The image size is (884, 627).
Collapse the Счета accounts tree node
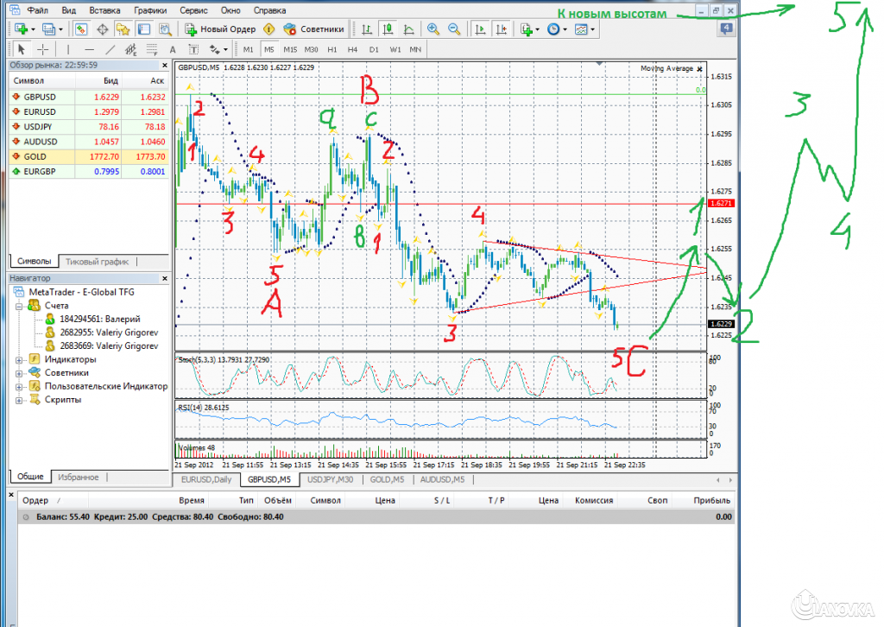pos(20,306)
